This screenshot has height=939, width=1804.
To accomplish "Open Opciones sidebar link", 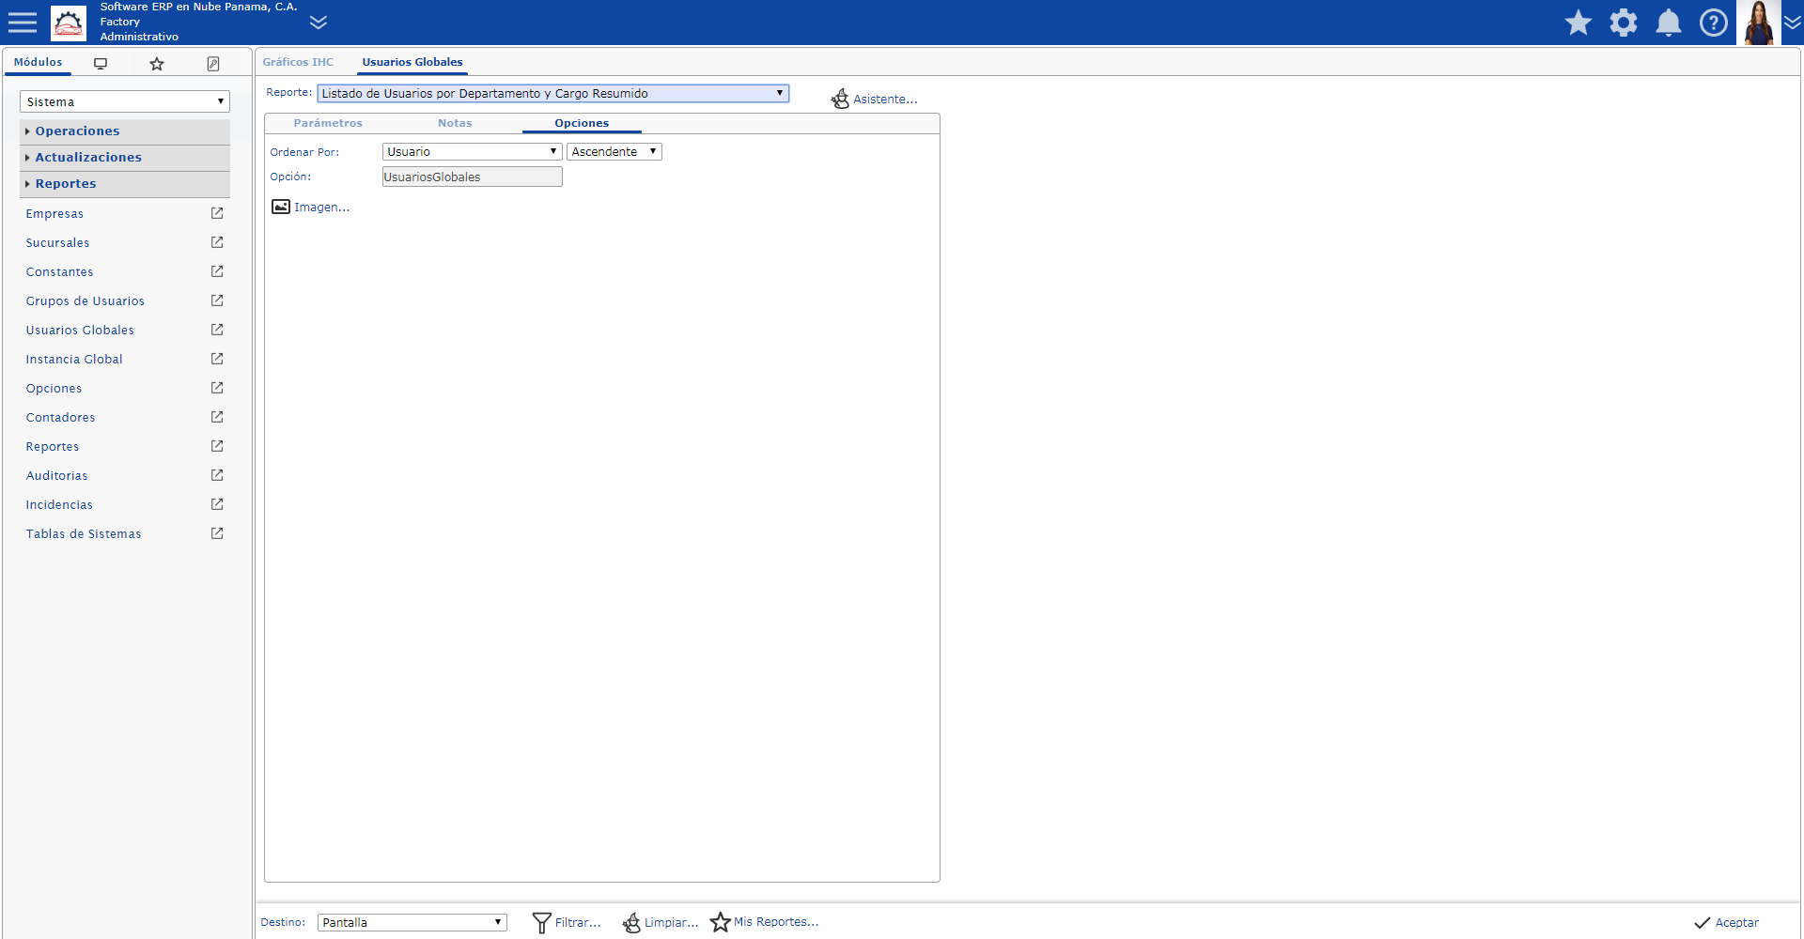I will 54,389.
